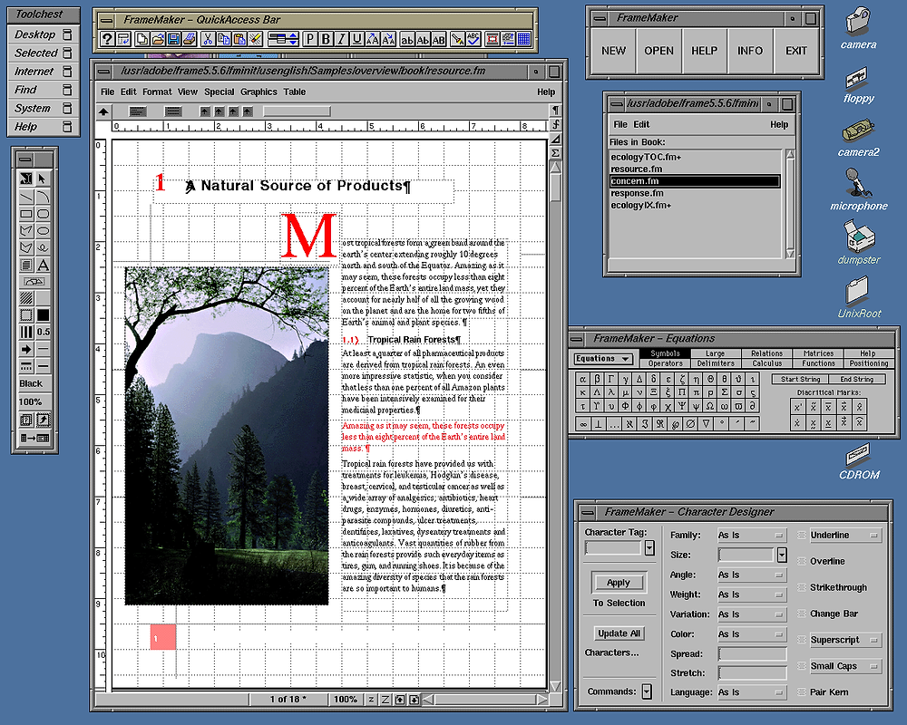Image resolution: width=907 pixels, height=725 pixels.
Task: Select the Text Line 'A' tool
Action: tap(43, 266)
